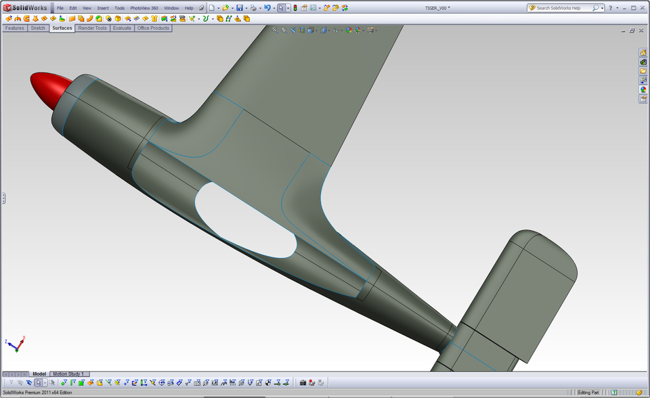Switch to the Motion Study 1 tab

click(68, 373)
